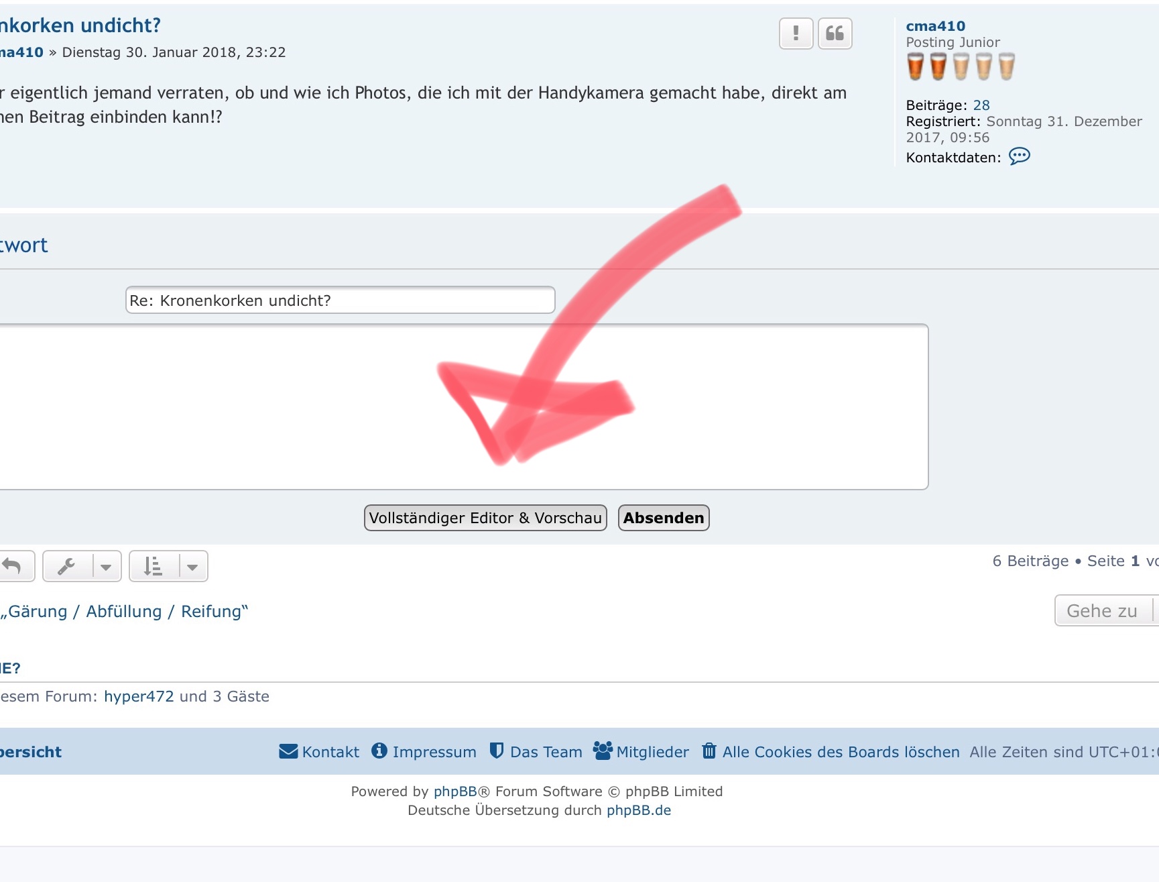
Task: Open the Gehe zu jump menu
Action: [x=1103, y=610]
